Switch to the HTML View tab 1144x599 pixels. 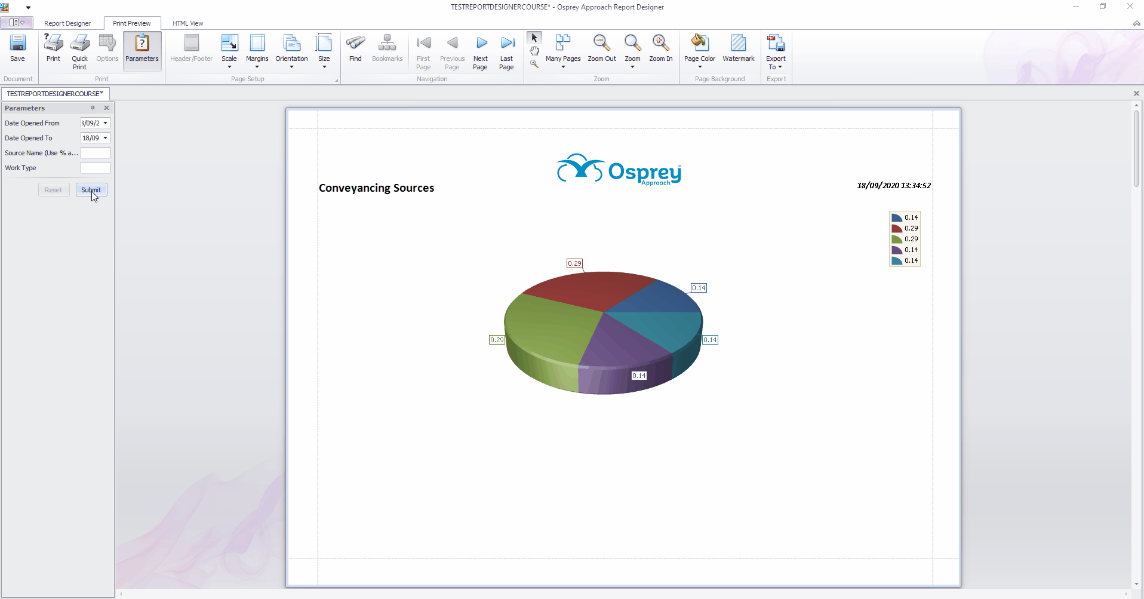[188, 23]
